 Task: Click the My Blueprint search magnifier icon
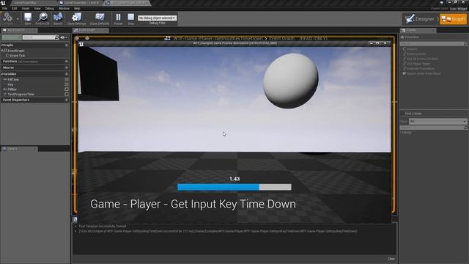(57, 37)
